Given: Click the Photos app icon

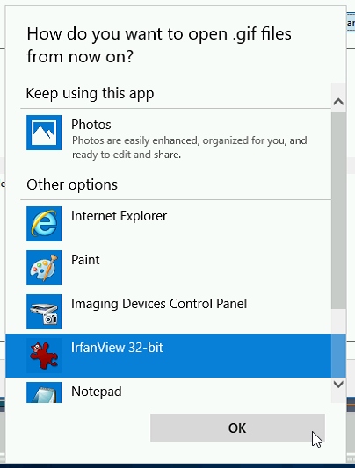Looking at the screenshot, I should (x=44, y=133).
